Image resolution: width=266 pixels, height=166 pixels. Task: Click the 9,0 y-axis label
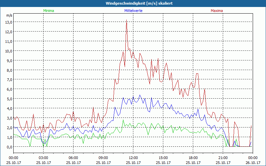pos(10,61)
